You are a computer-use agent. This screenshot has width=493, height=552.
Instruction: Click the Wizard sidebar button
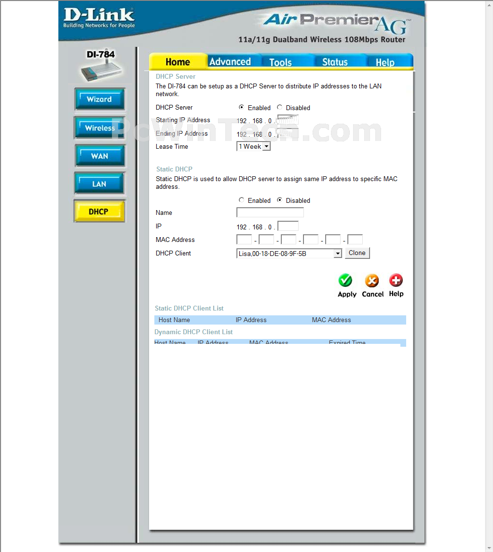point(99,99)
